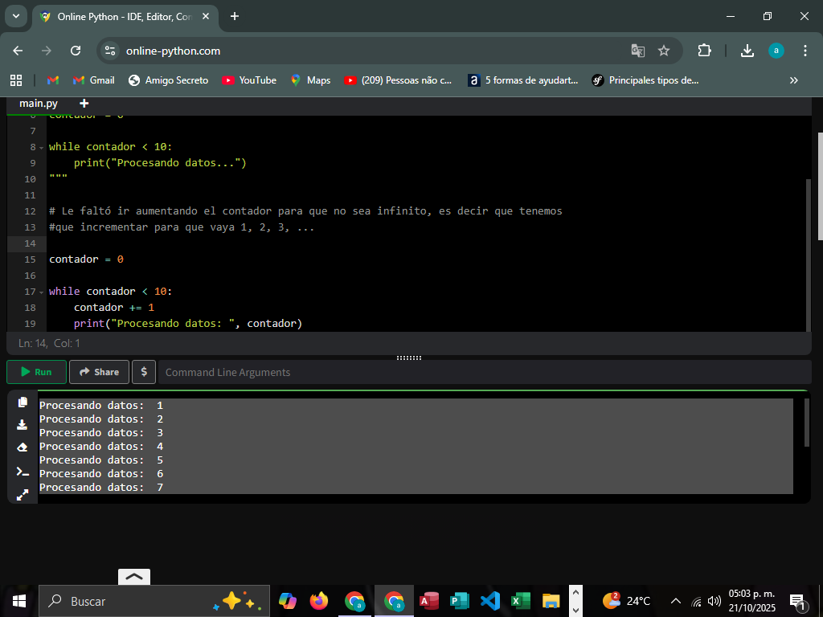This screenshot has height=617, width=823.
Task: Open the tab search dropdown in Chrome
Action: coord(15,16)
